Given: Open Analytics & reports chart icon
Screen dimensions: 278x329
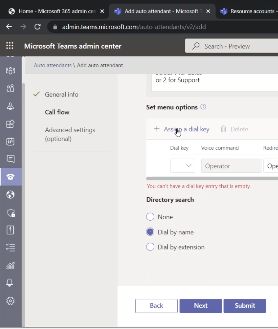Looking at the screenshot, I should pyautogui.click(x=10, y=266).
